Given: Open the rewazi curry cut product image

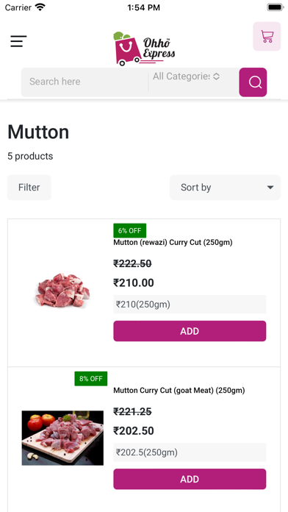Looking at the screenshot, I should 62,290.
